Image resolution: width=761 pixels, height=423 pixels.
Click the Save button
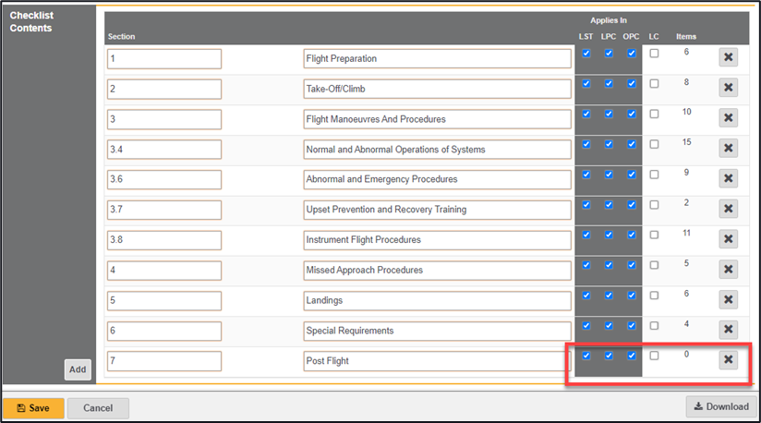coord(33,407)
